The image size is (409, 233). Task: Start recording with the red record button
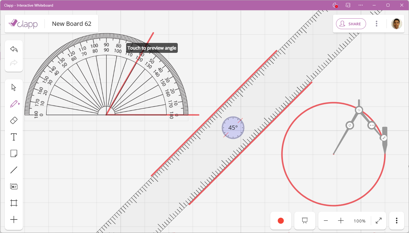tap(280, 220)
